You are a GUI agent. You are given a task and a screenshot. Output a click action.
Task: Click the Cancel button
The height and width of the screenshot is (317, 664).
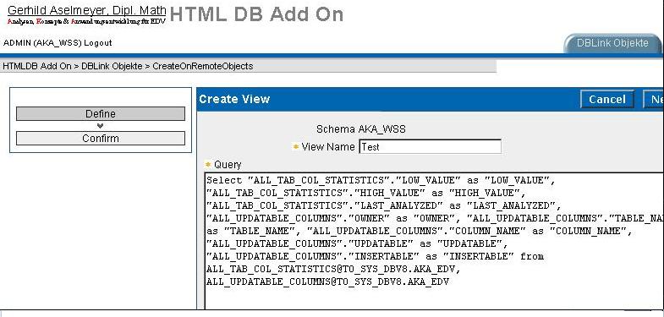(x=606, y=100)
